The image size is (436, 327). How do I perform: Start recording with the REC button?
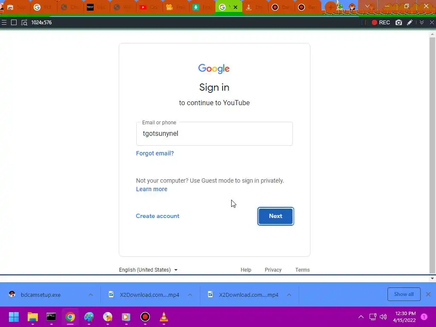[381, 23]
